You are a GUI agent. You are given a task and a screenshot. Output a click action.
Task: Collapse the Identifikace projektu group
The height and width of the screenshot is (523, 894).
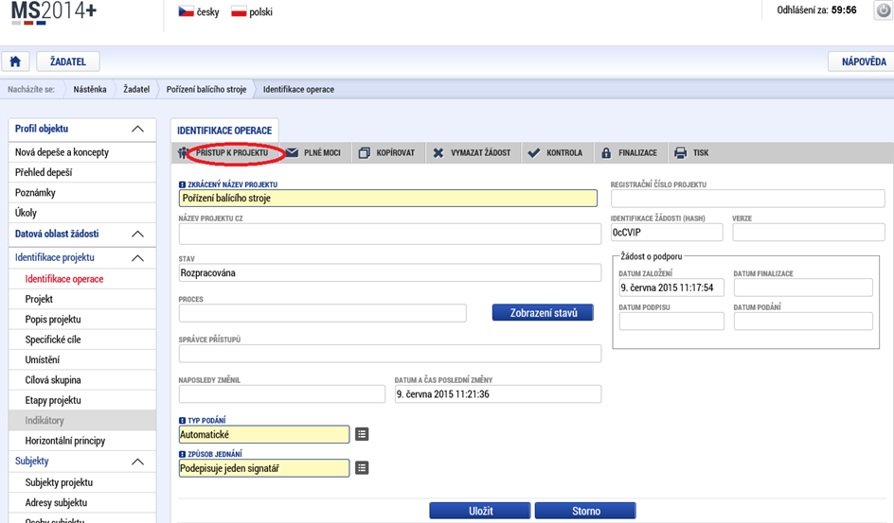click(137, 258)
